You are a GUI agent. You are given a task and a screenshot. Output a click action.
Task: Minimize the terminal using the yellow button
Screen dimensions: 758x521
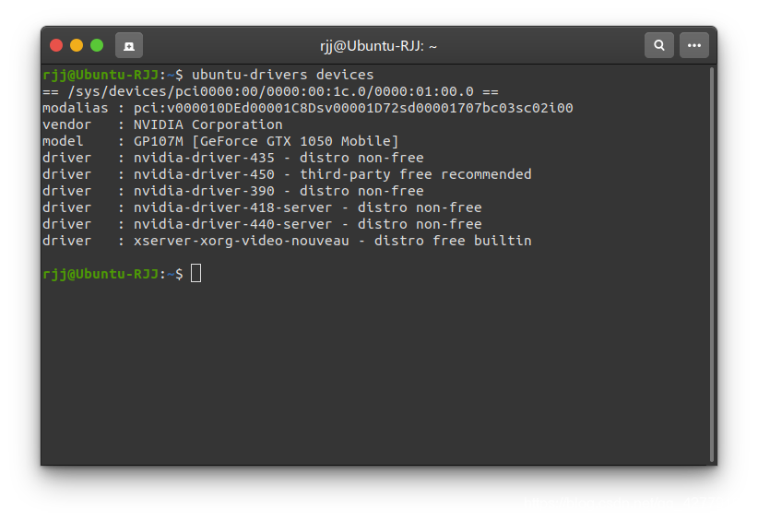77,45
